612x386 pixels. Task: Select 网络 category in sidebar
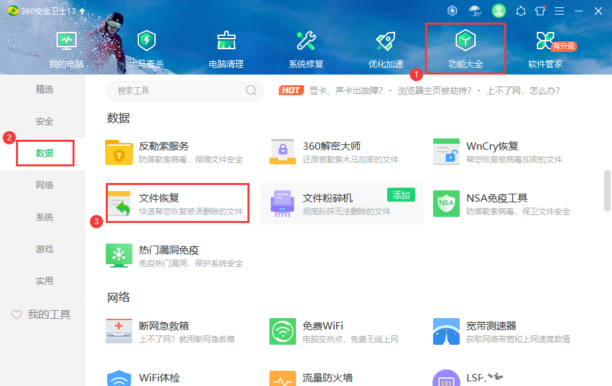tap(45, 185)
